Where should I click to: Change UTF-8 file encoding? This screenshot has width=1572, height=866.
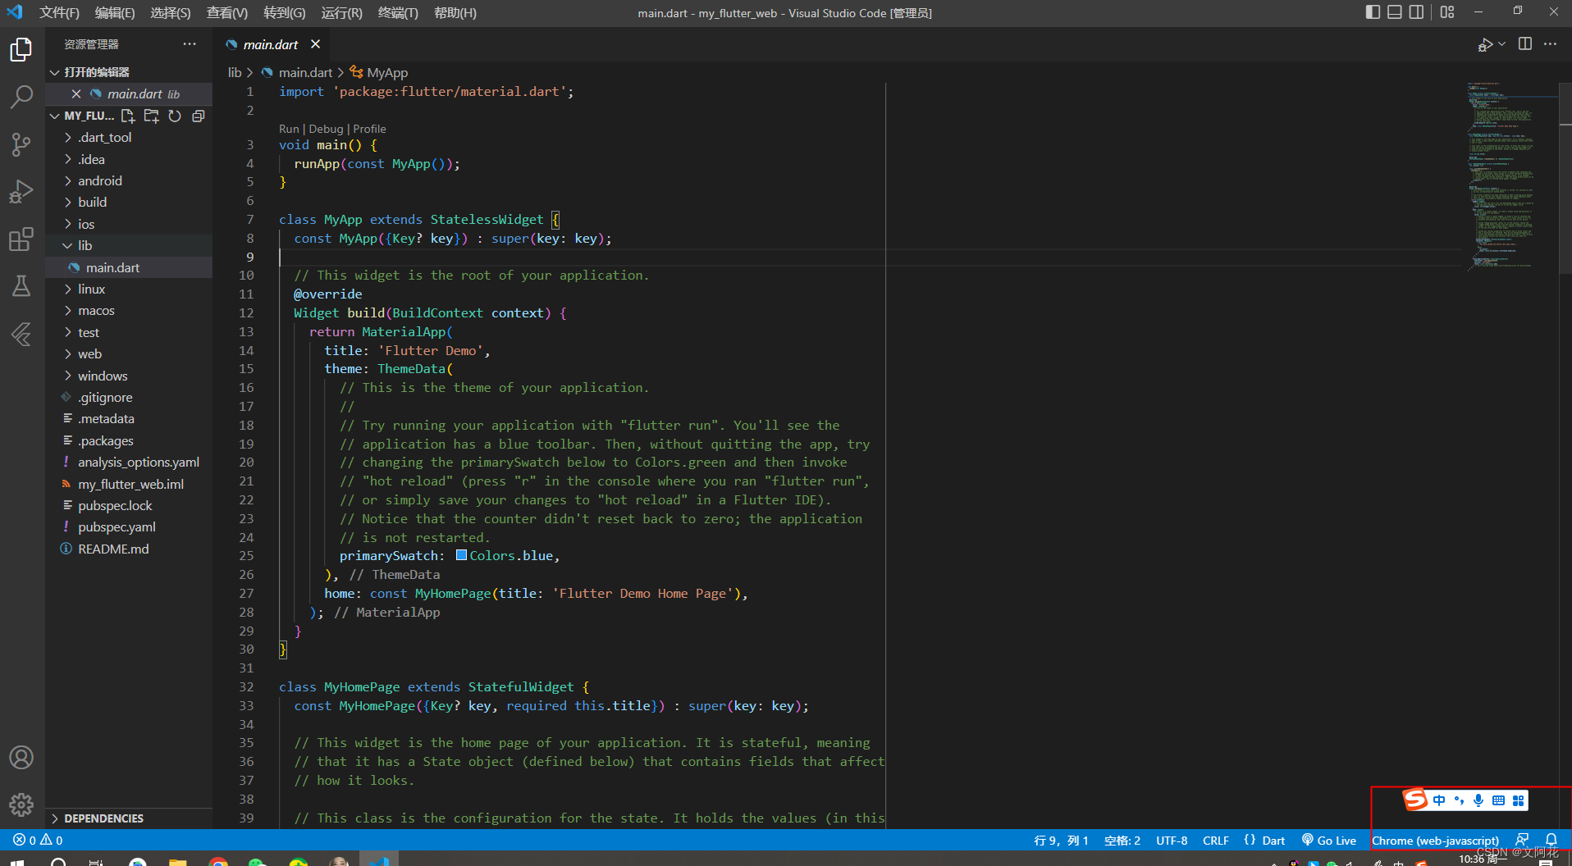(x=1172, y=840)
